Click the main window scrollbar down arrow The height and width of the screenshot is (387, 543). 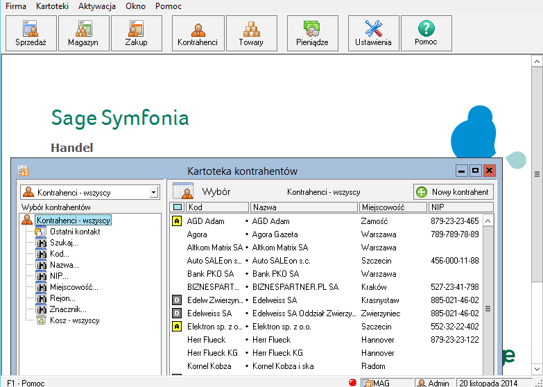tap(537, 369)
